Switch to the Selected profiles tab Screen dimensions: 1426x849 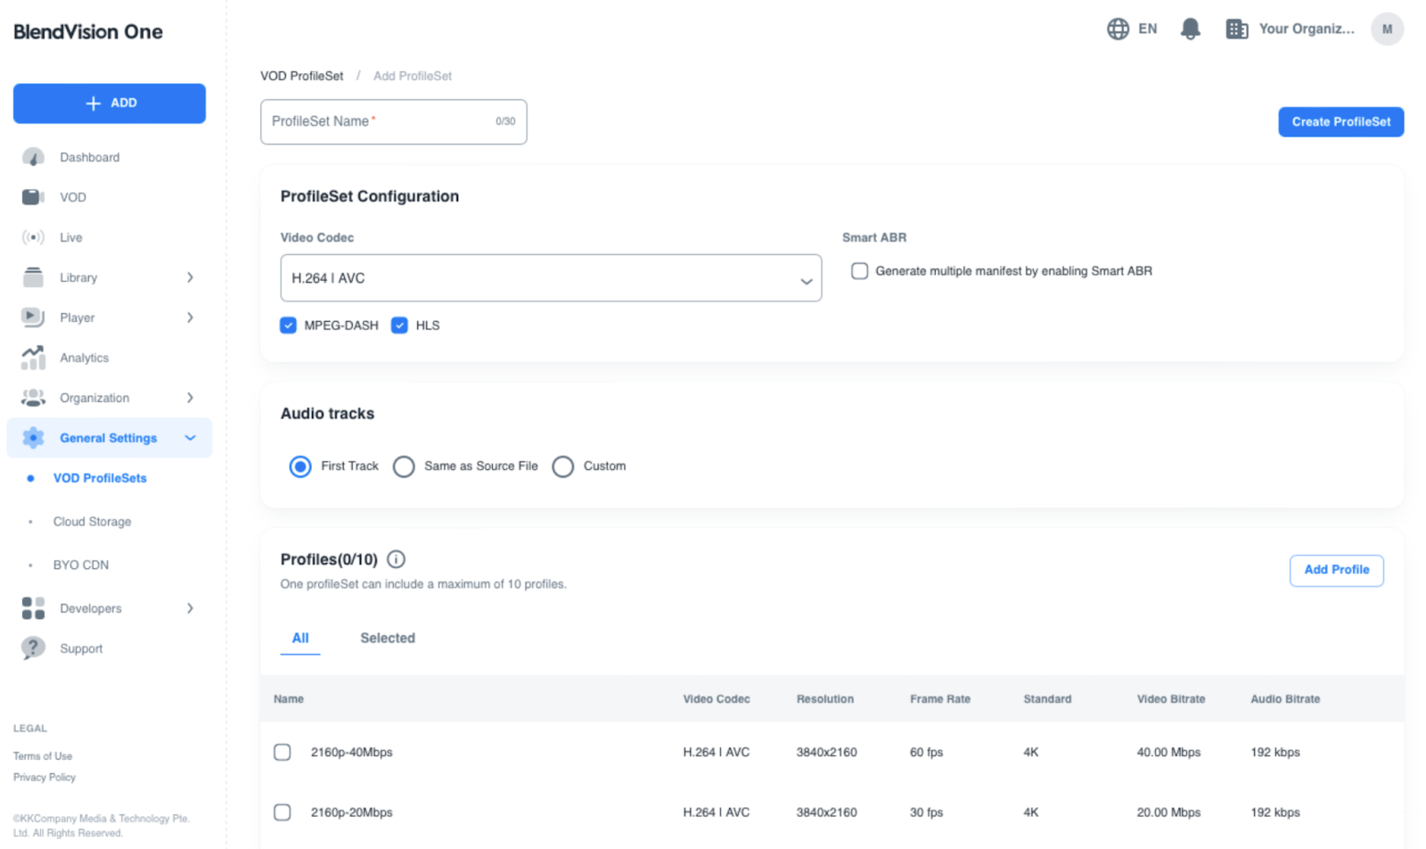[387, 638]
